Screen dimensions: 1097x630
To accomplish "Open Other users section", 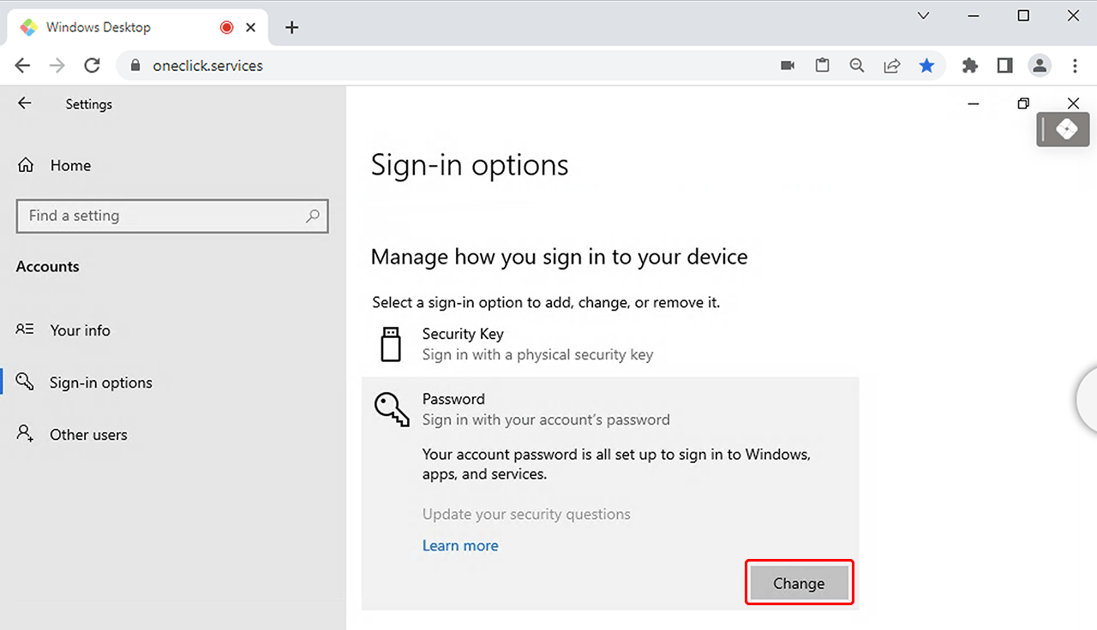I will (x=87, y=435).
